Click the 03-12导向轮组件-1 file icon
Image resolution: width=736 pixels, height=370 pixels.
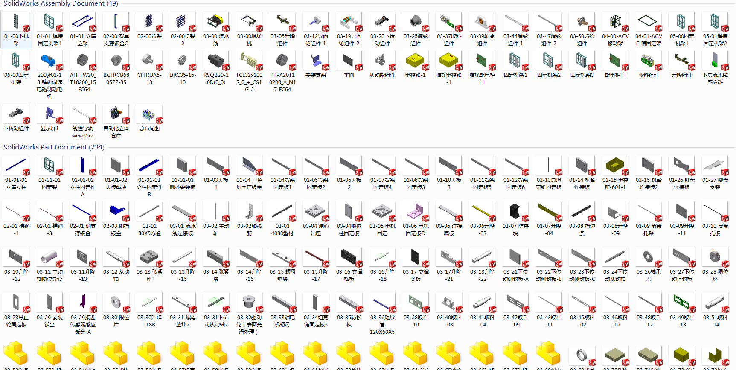[x=316, y=21]
